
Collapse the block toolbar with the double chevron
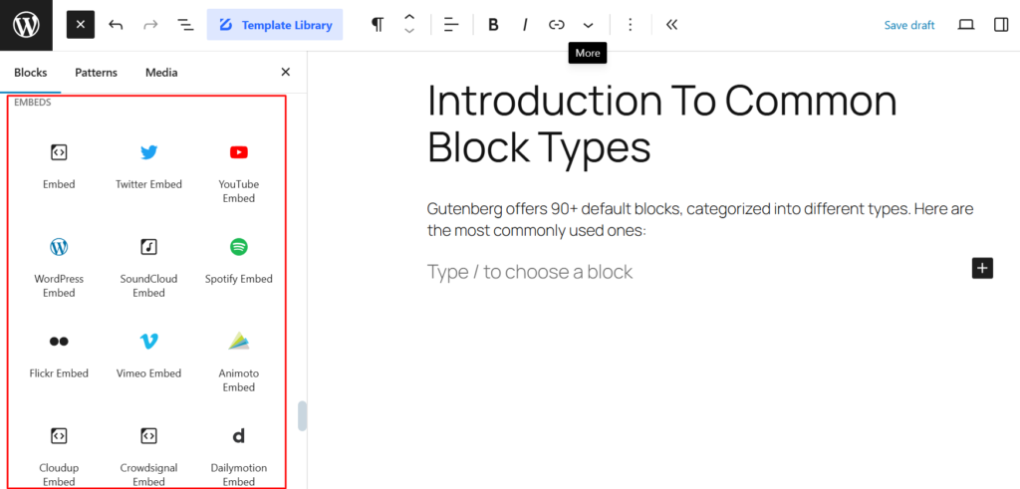coord(672,25)
